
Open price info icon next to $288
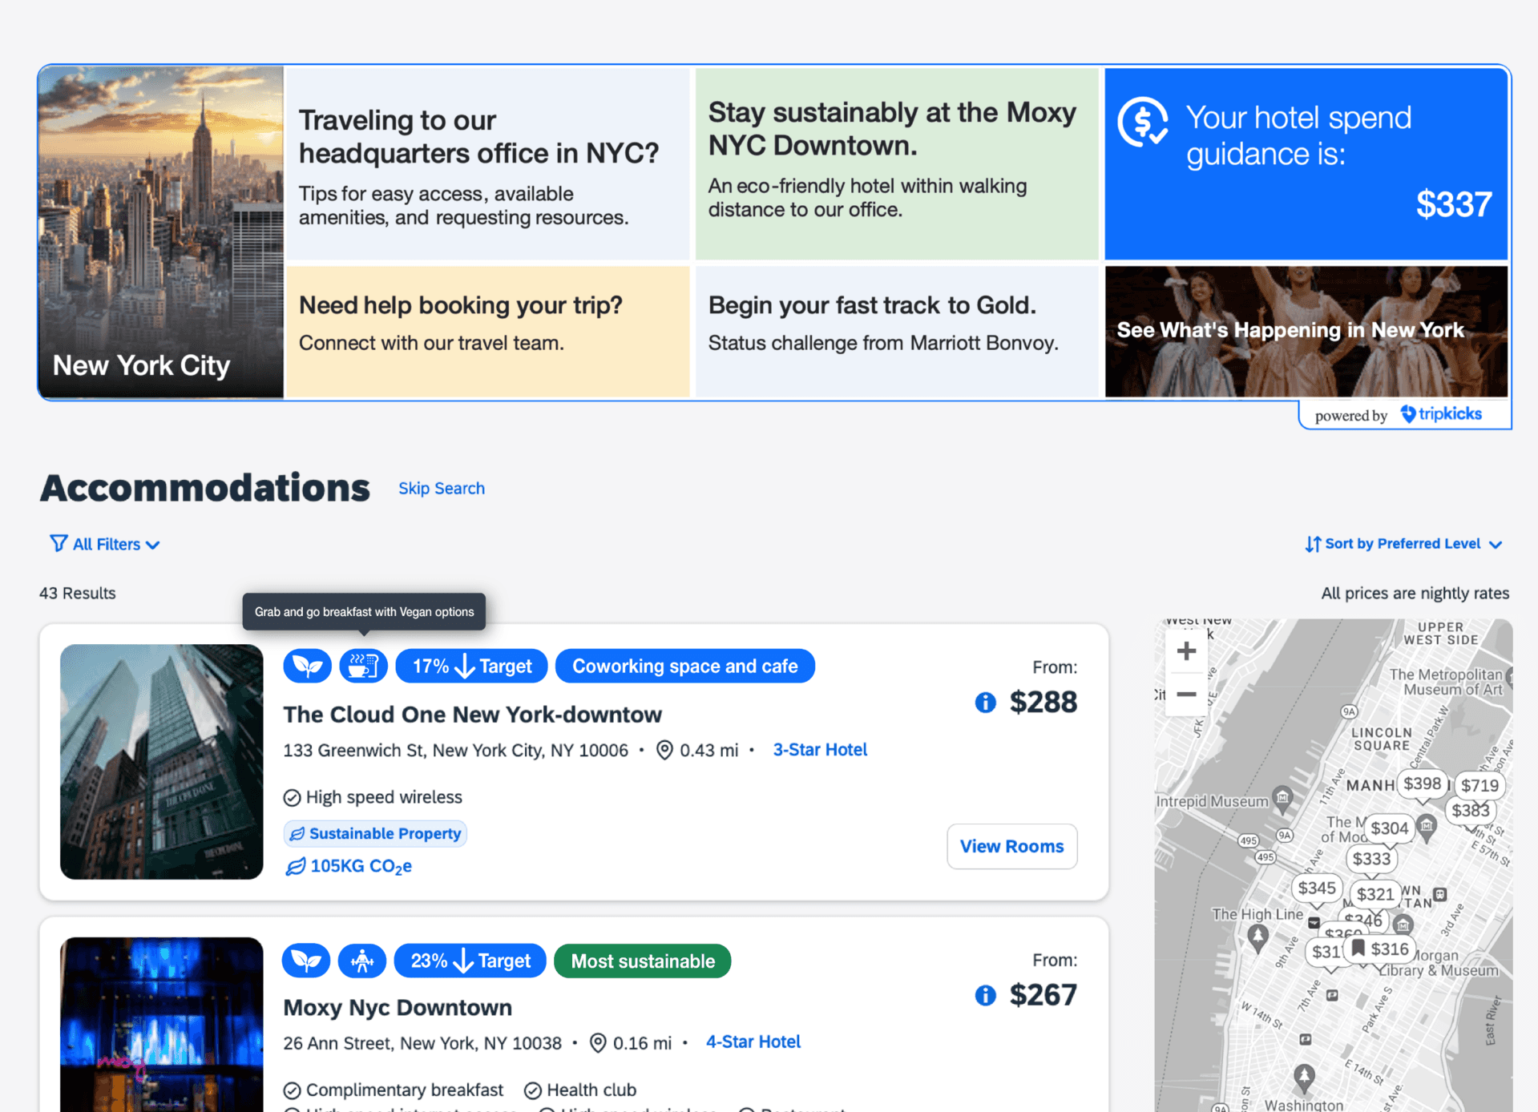click(x=985, y=703)
